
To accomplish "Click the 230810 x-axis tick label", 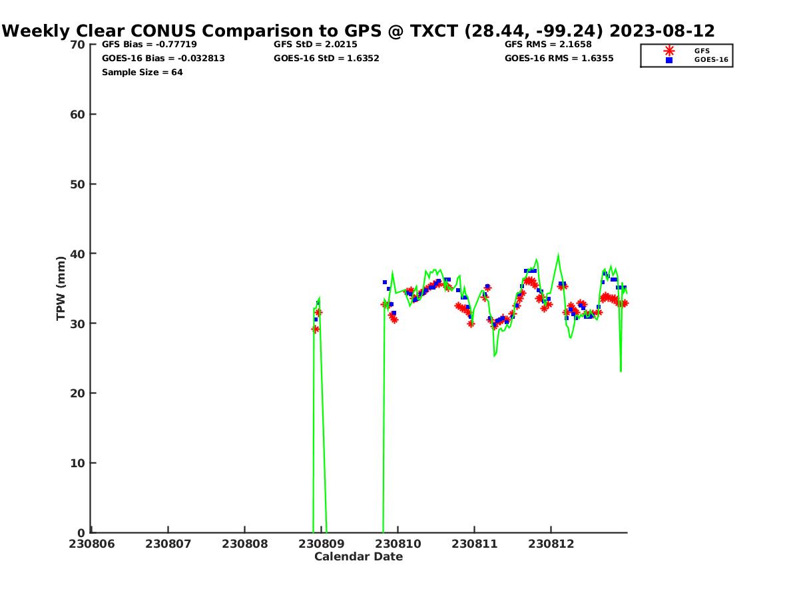I will 398,544.
